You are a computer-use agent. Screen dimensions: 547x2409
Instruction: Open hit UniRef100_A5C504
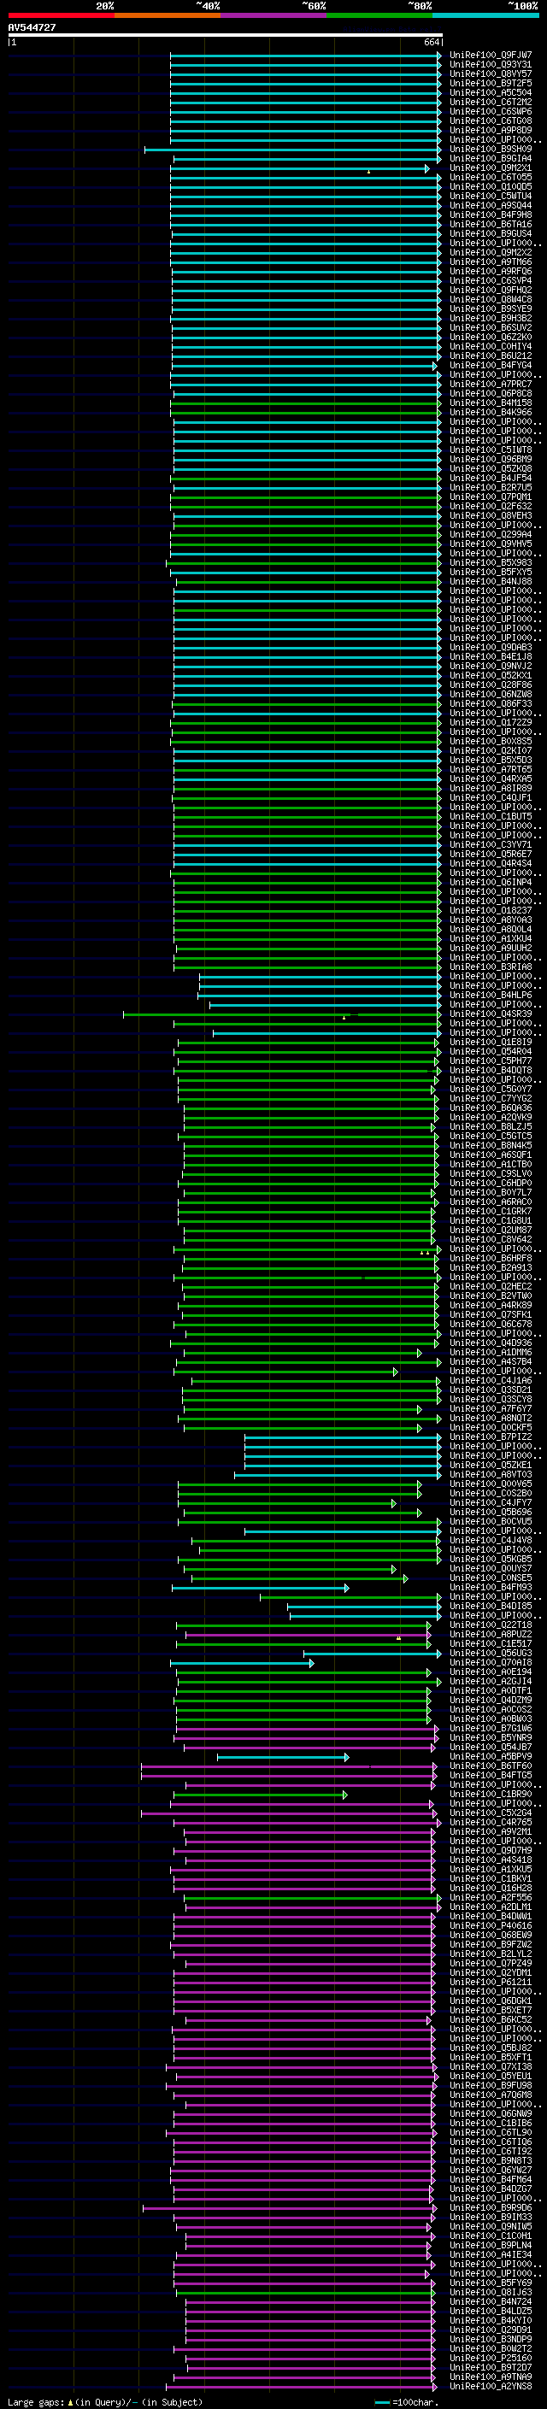click(x=490, y=92)
